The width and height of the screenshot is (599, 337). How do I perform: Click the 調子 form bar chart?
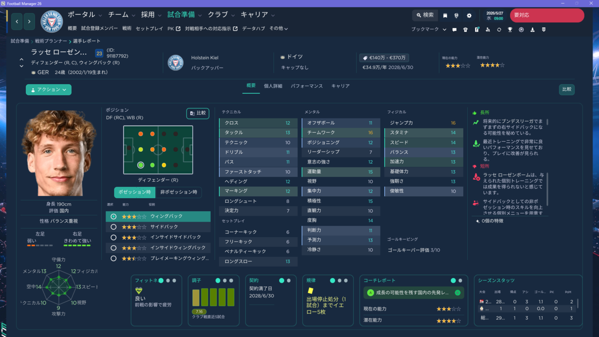(213, 297)
